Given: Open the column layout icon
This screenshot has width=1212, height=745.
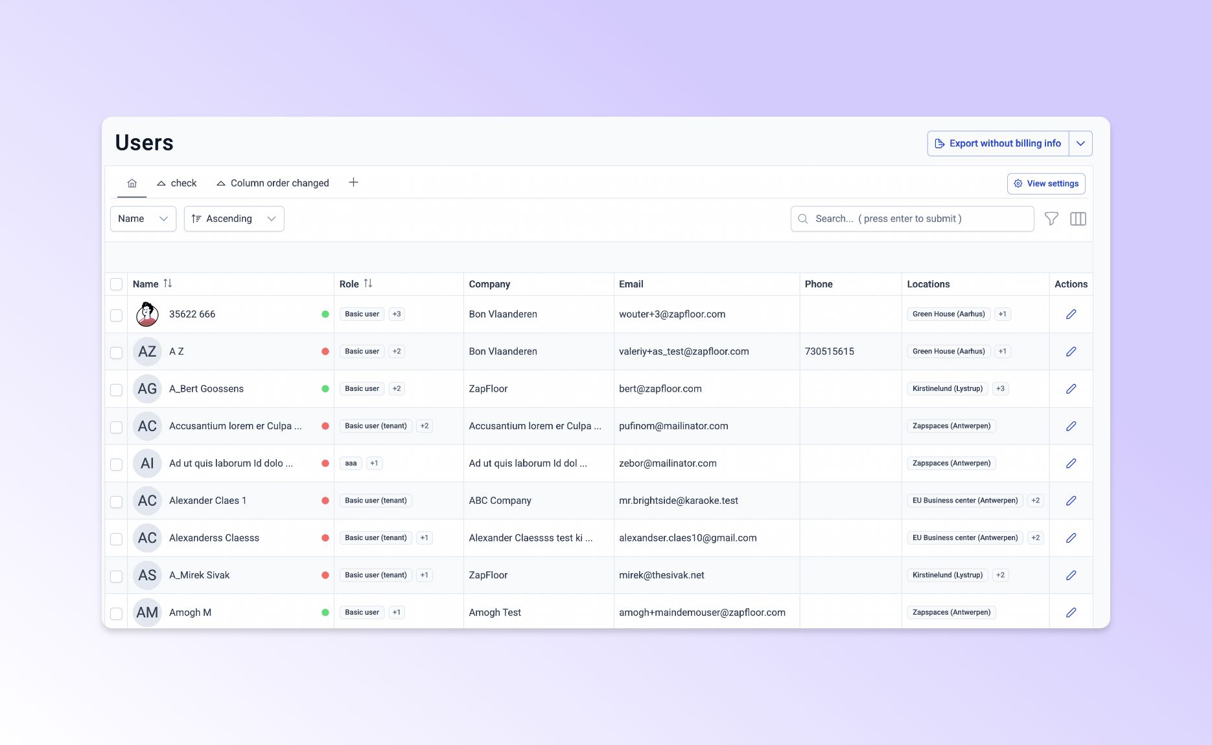Looking at the screenshot, I should click(1078, 219).
